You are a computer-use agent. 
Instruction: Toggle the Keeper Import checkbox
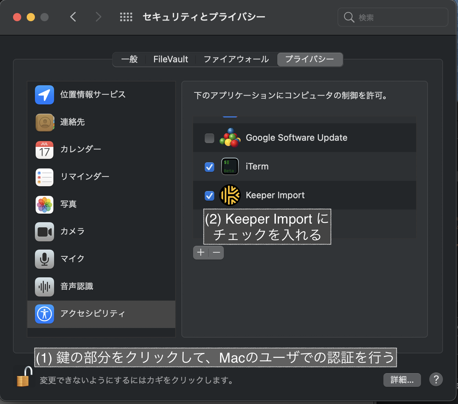point(209,196)
